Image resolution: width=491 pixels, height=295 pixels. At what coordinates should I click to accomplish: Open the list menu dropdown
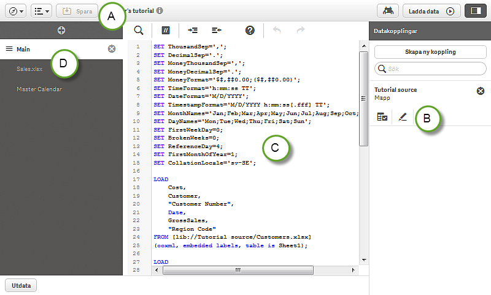41,11
